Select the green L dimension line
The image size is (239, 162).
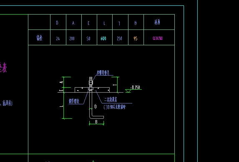pos(64,106)
